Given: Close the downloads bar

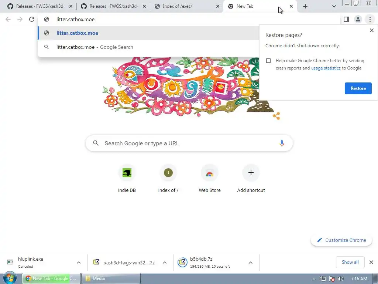Looking at the screenshot, I should 371,262.
